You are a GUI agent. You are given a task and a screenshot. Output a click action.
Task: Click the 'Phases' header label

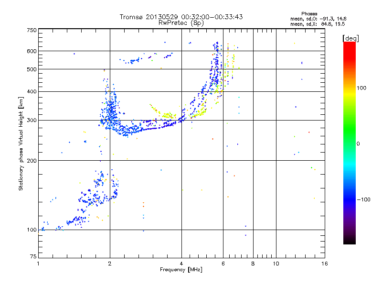309,14
